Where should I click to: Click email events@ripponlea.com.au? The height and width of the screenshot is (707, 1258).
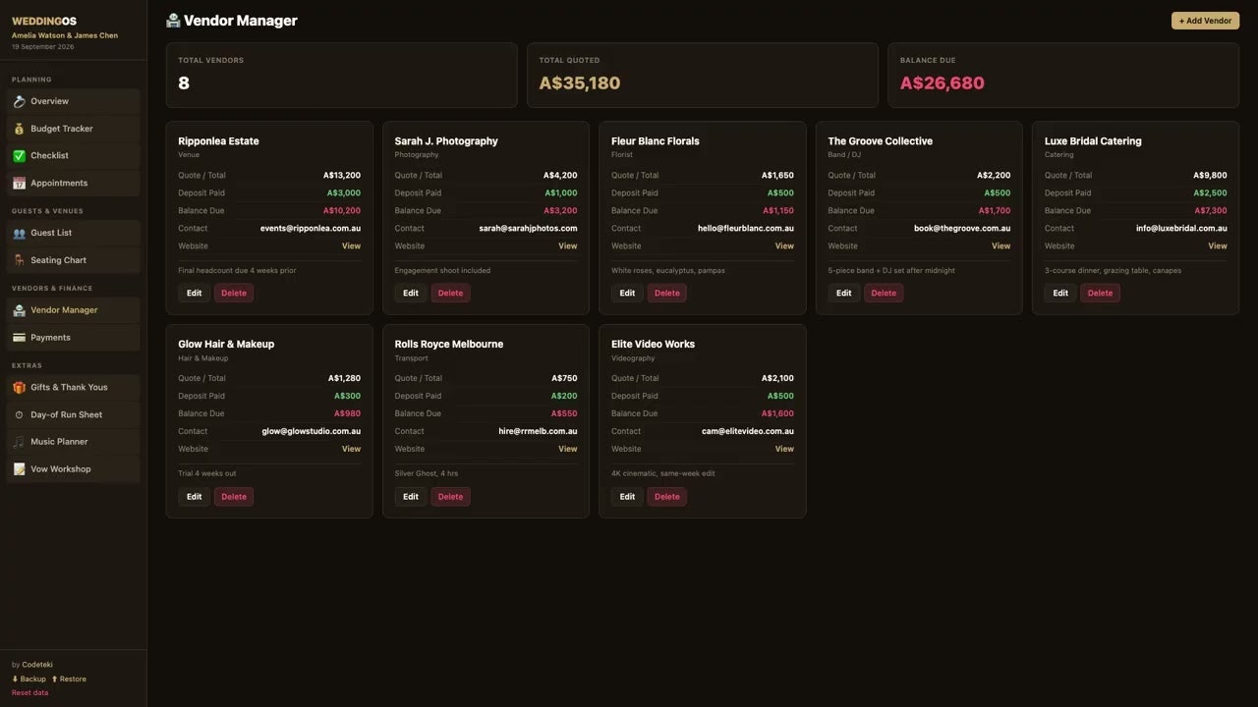[x=311, y=229]
